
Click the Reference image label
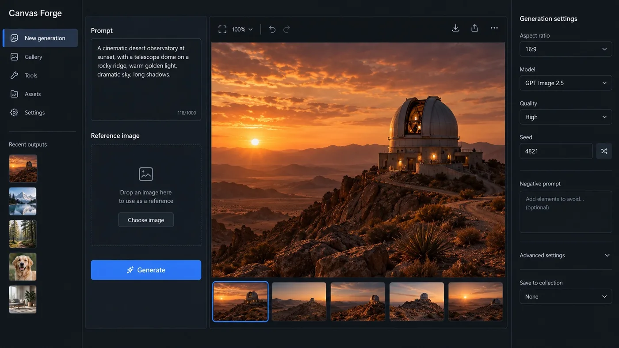[115, 136]
